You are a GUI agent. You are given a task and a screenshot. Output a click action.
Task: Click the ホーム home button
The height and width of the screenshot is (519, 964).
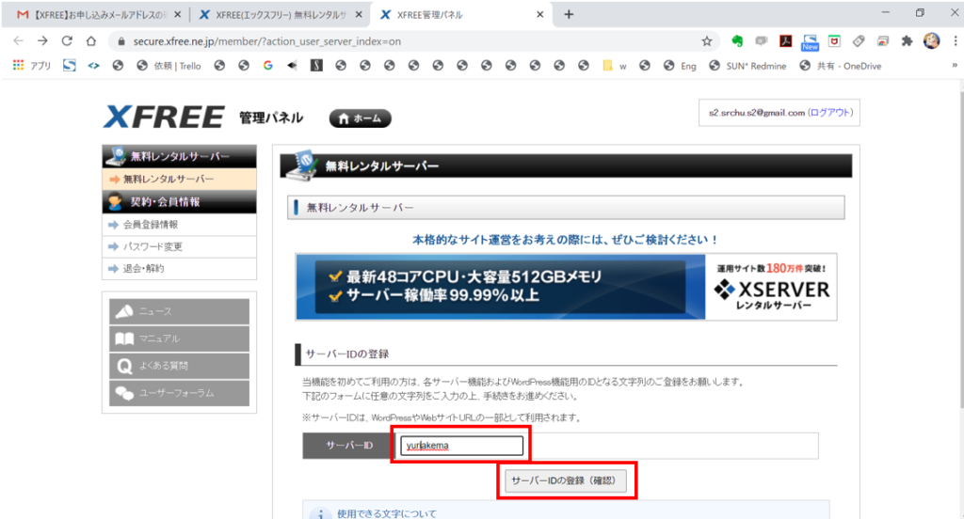(x=360, y=118)
